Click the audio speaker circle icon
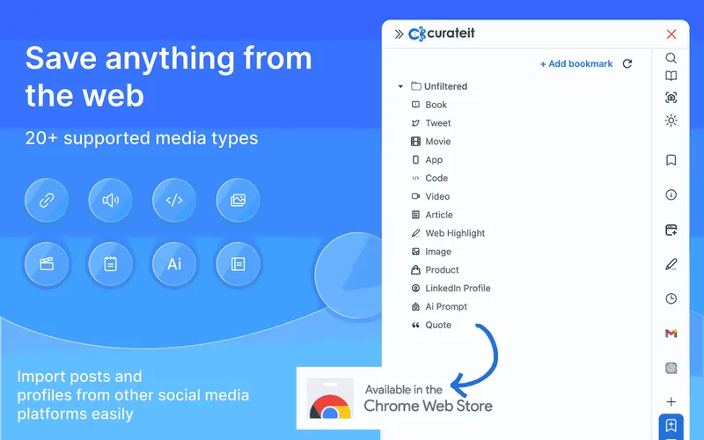Image resolution: width=704 pixels, height=440 pixels. pos(111,201)
